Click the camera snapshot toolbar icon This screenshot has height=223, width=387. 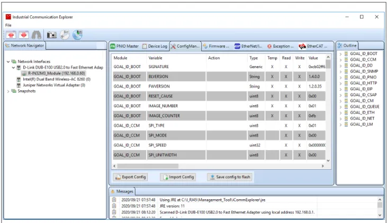coord(52,35)
